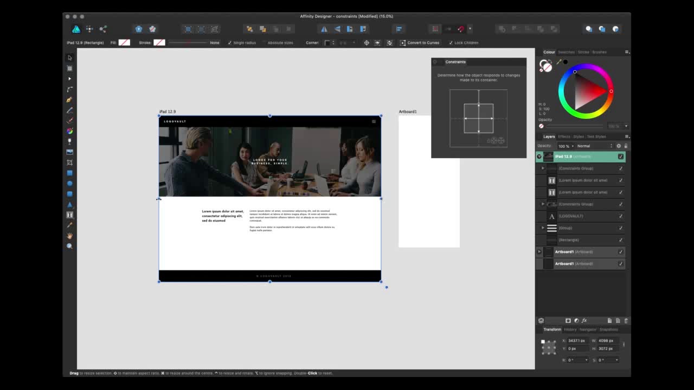Screen dimensions: 694x390
Task: Toggle the Single radius checkbox
Action: click(230, 43)
